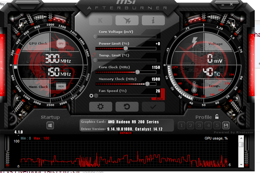Select profile slot 5
The height and width of the screenshot is (173, 260).
217,125
